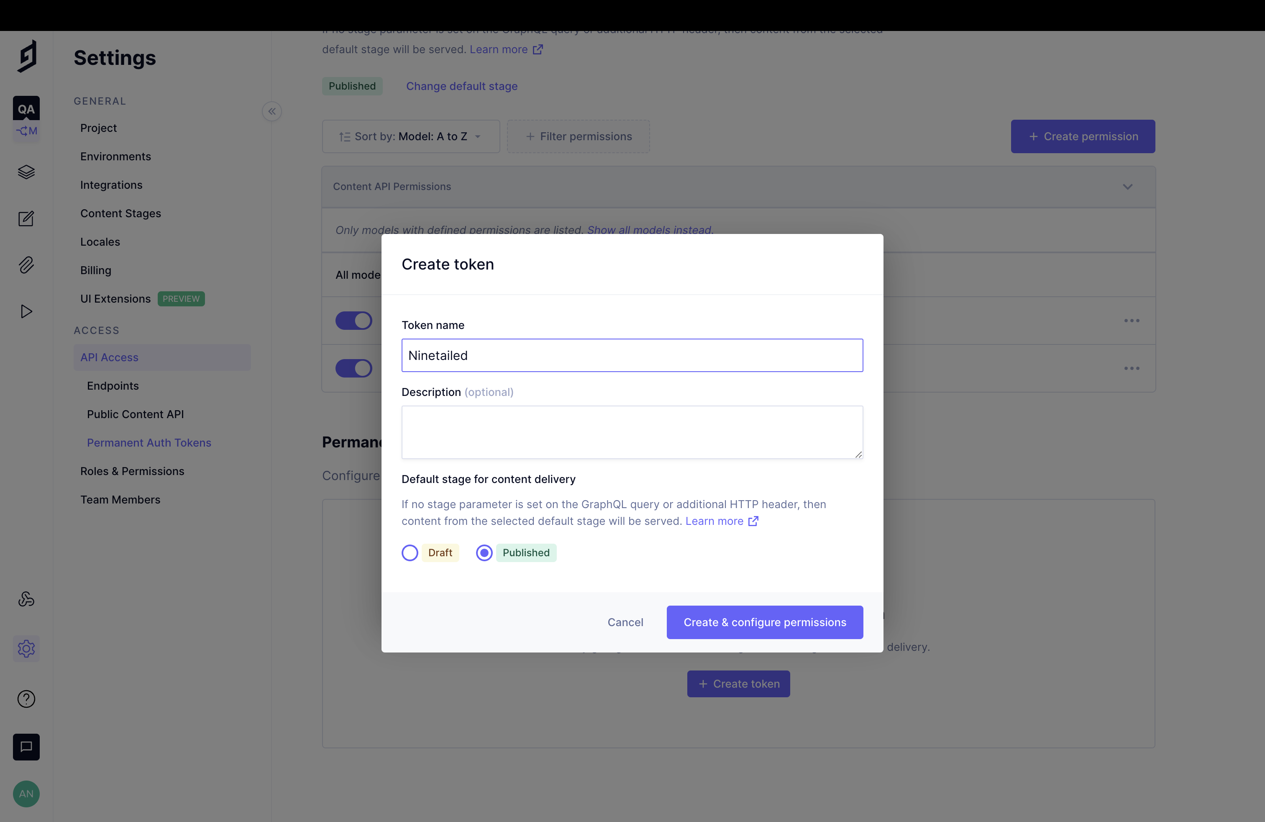This screenshot has height=822, width=1265.
Task: Open Learn more link in dialog
Action: coord(714,521)
